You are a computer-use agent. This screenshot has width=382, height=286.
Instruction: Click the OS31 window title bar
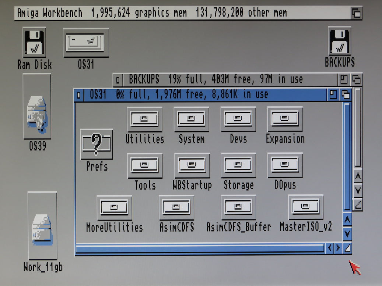click(205, 94)
